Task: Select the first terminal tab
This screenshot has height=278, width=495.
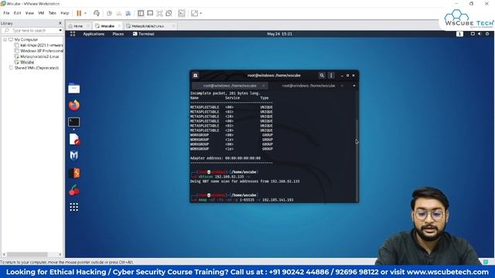Action: pyautogui.click(x=230, y=86)
